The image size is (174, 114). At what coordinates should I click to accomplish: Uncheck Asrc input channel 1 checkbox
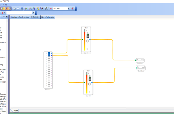[x=49, y=55]
